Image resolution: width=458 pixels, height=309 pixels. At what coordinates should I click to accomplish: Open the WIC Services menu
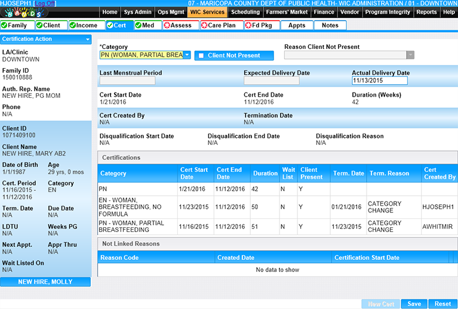(207, 12)
